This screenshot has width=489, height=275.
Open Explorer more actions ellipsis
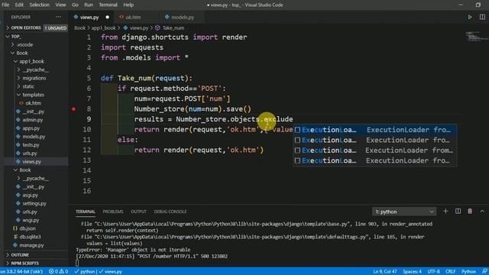(58, 17)
